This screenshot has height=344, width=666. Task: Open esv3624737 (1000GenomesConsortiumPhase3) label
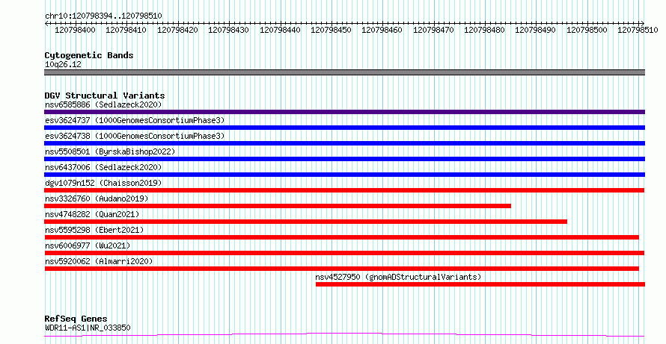click(x=135, y=120)
